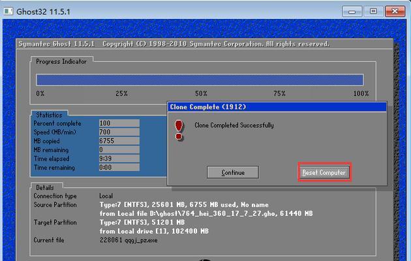This screenshot has height=261, width=411.
Task: Click the full progress indicator bar
Action: (200, 80)
